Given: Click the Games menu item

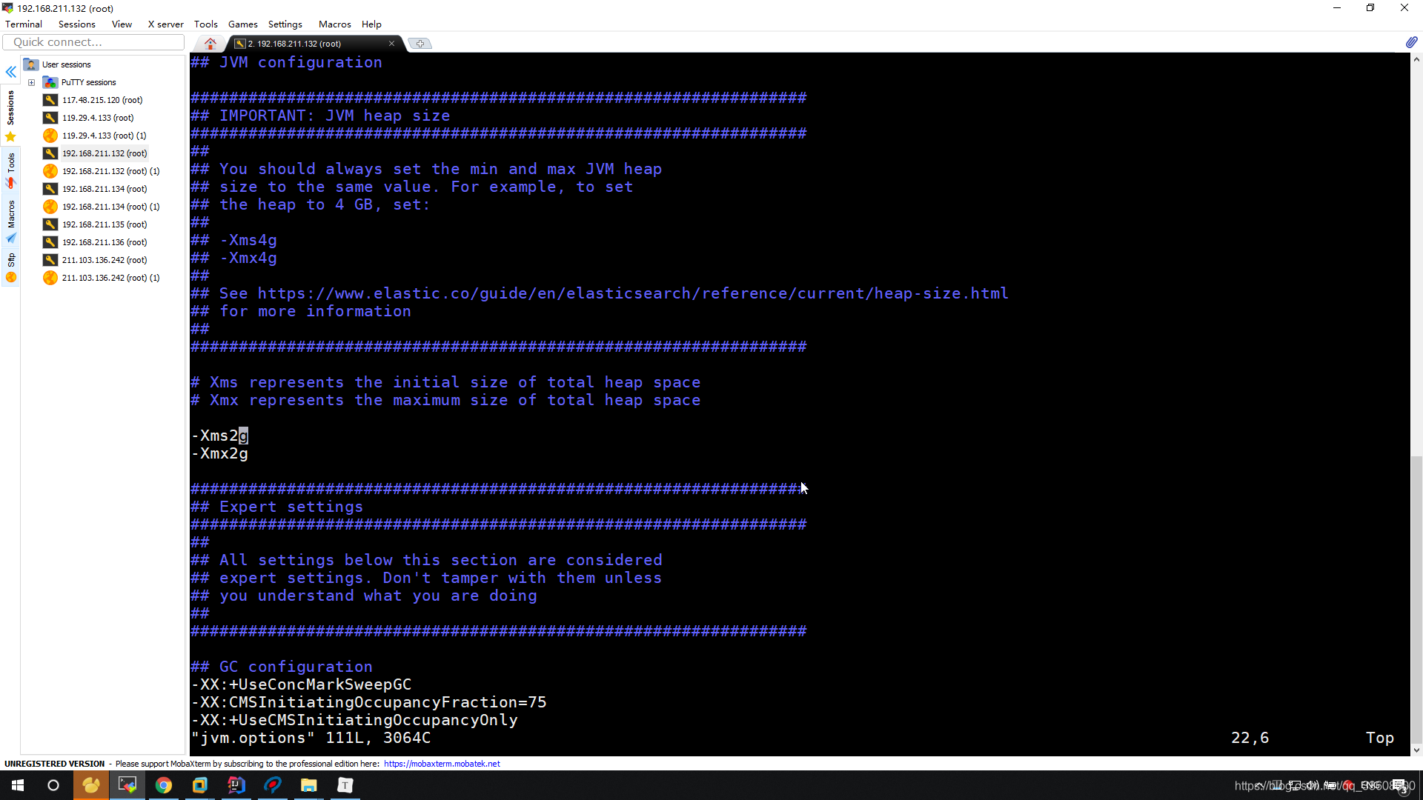Looking at the screenshot, I should [x=242, y=24].
